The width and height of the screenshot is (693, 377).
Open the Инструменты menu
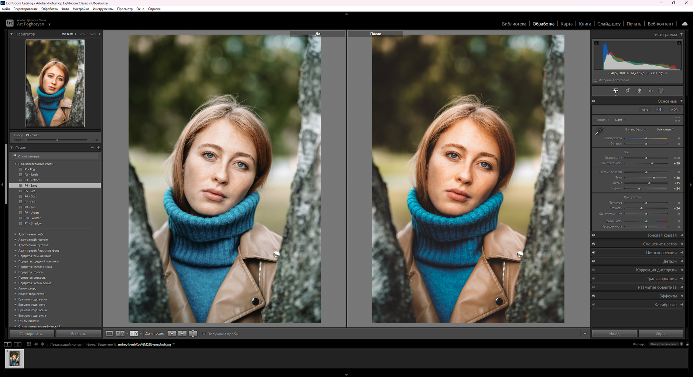click(x=103, y=9)
